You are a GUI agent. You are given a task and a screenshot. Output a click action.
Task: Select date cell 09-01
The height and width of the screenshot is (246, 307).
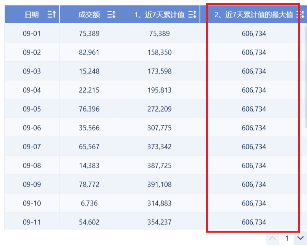point(32,33)
